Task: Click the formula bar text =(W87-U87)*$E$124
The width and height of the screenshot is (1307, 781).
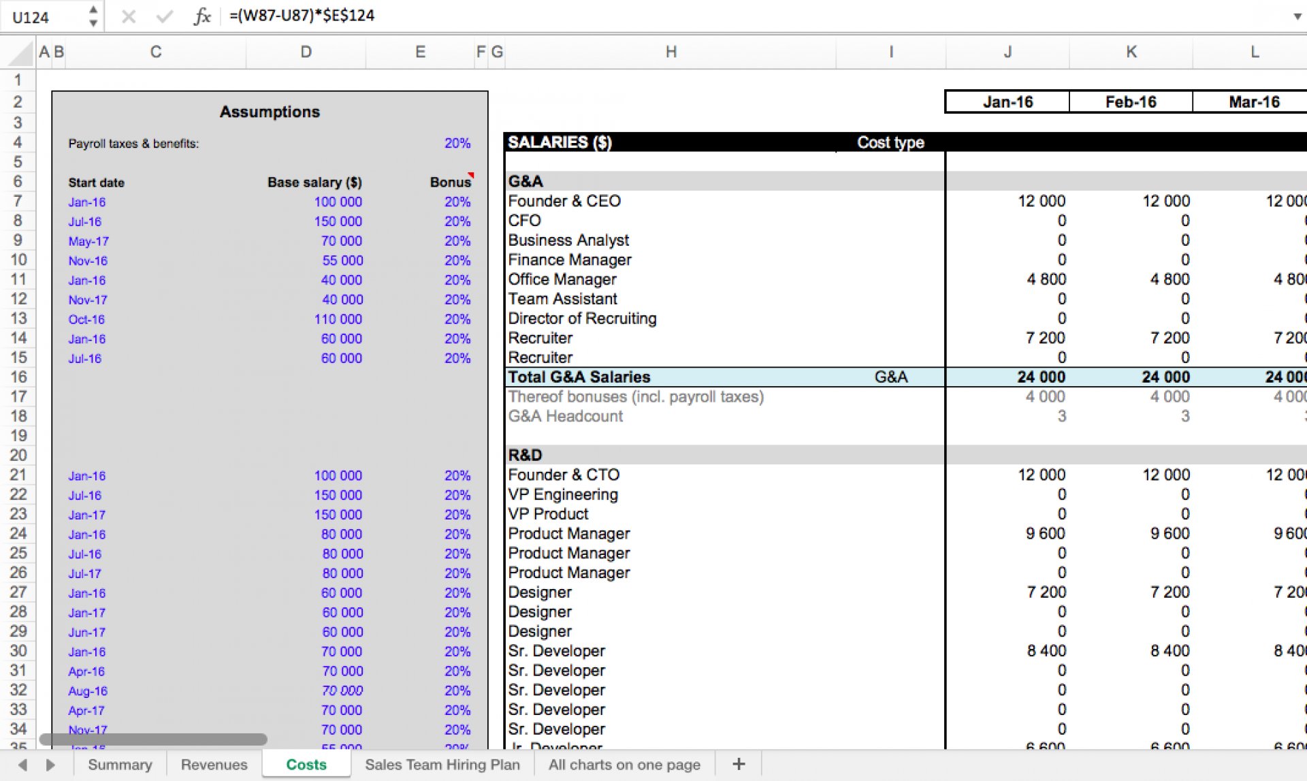Action: pos(302,16)
